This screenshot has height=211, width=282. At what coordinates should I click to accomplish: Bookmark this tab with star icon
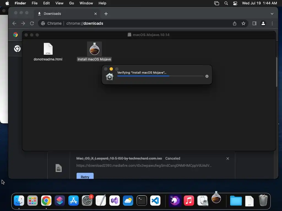243,23
